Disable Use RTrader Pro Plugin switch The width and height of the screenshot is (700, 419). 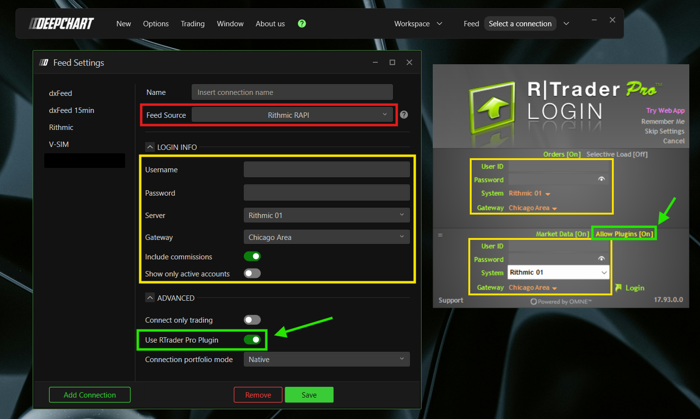(x=252, y=340)
